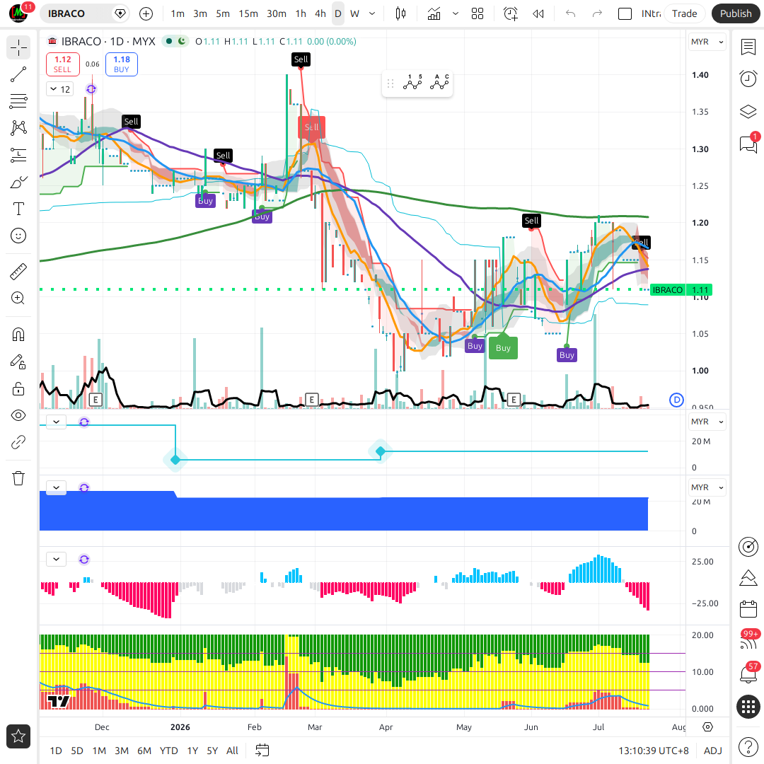Viewport: 764px width, 764px height.
Task: Open the object tree layers panel
Action: [x=748, y=112]
